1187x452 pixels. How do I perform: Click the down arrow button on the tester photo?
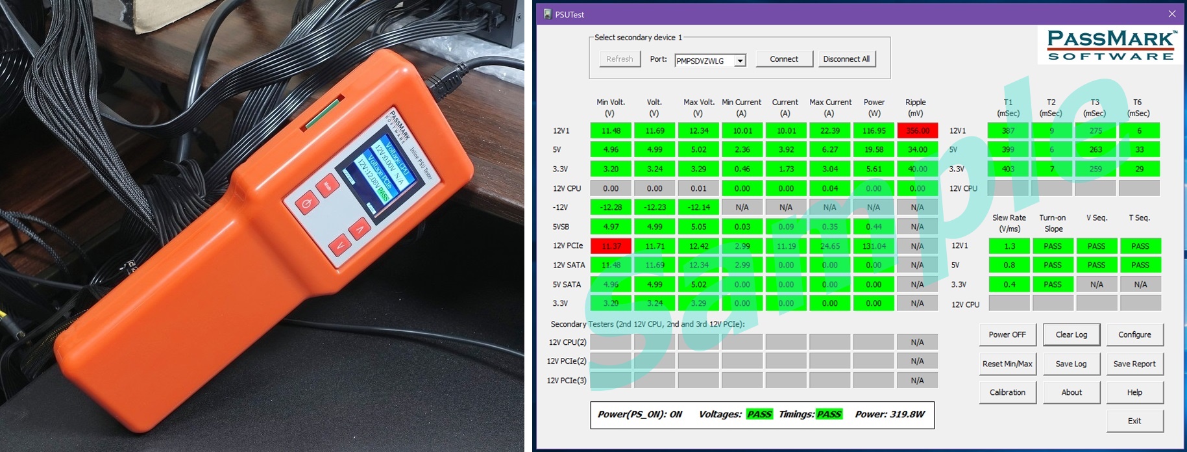339,245
